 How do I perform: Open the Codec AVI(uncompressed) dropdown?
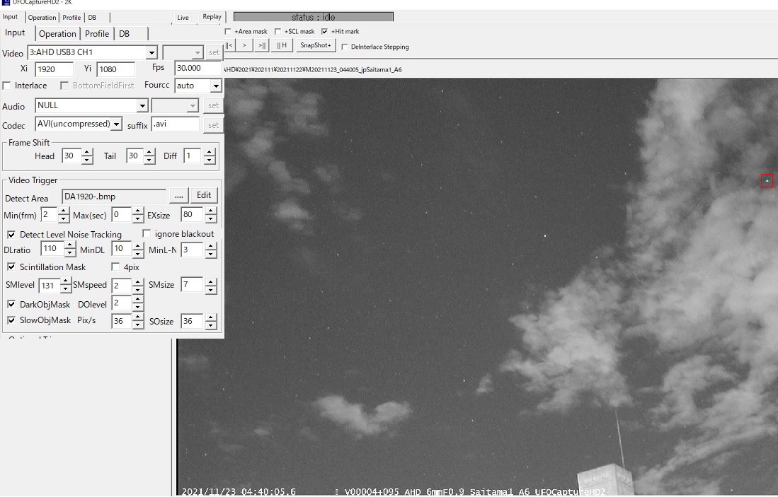[116, 124]
